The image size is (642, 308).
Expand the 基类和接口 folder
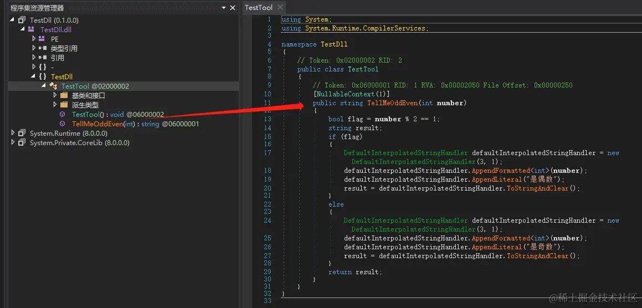[x=55, y=95]
